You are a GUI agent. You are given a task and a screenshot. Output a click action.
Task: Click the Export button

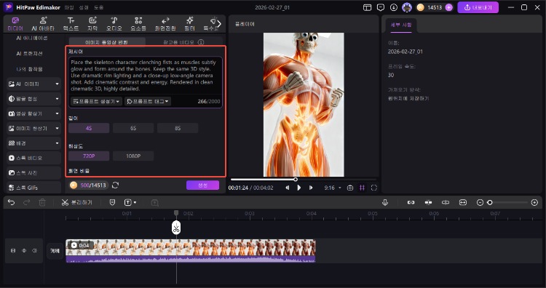(478, 7)
